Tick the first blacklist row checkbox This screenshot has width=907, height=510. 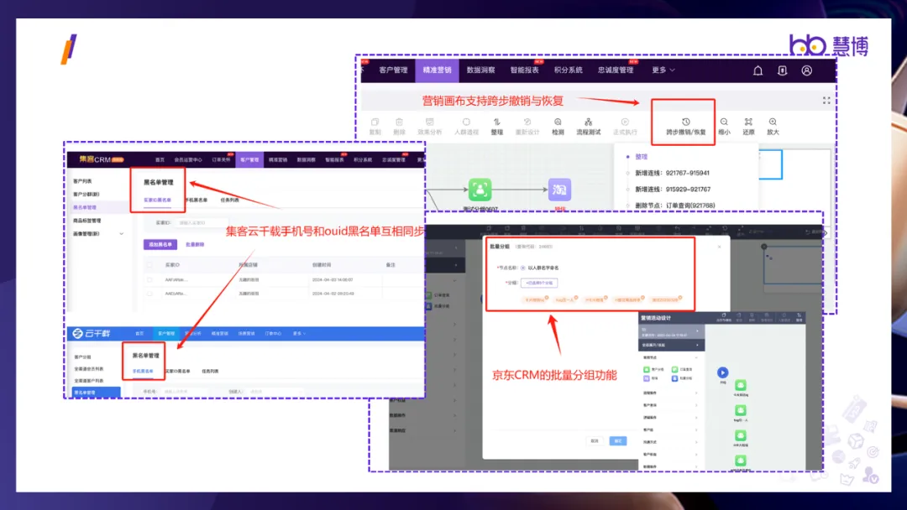pos(149,280)
